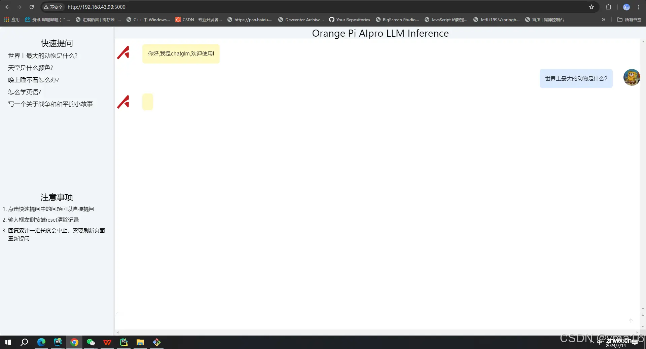Image resolution: width=646 pixels, height=349 pixels.
Task: Click the browser forward arrow
Action: [x=20, y=7]
